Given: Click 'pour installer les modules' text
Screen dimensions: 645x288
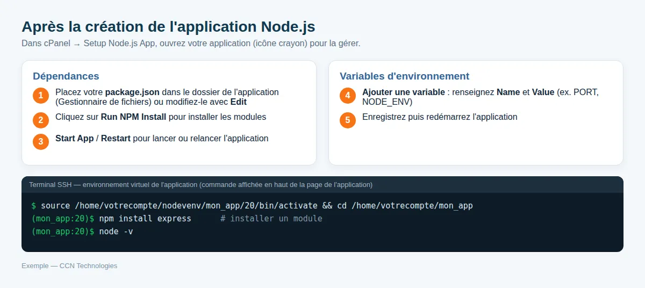Looking at the screenshot, I should [x=218, y=117].
